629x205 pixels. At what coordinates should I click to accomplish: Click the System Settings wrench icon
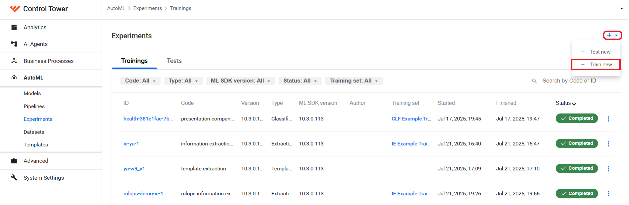click(14, 177)
